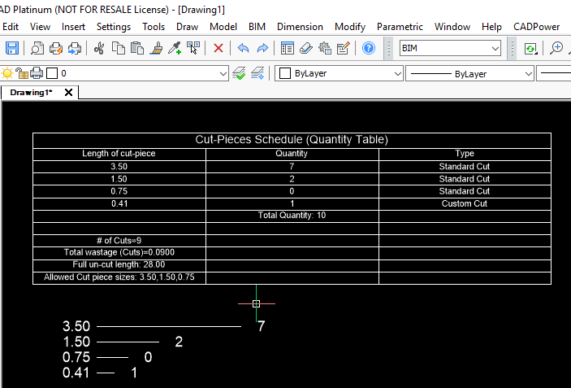Open the CADPower menu
The width and height of the screenshot is (571, 388).
coord(536,27)
